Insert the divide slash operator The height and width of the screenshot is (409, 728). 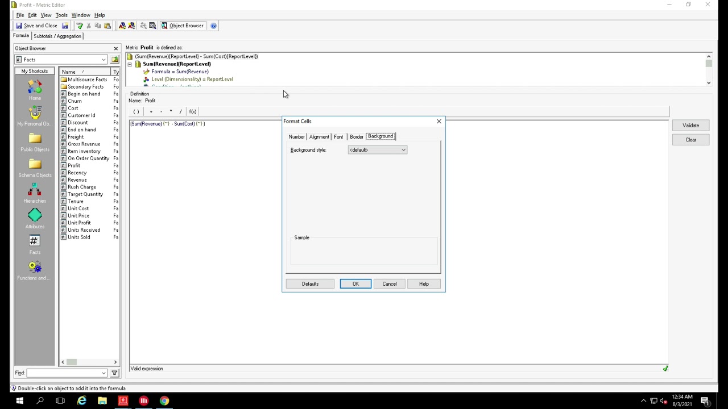(x=180, y=111)
